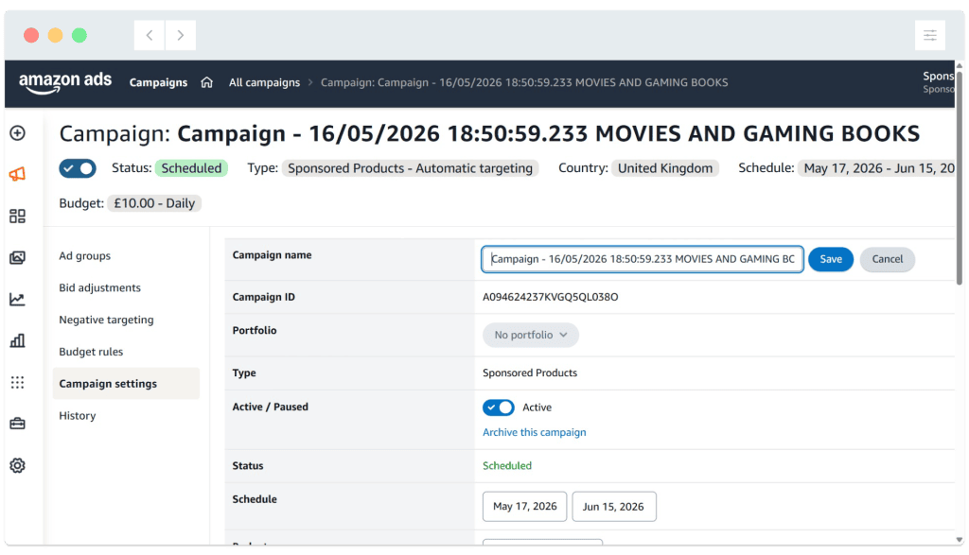Open the dashboard grid sidebar icon
This screenshot has height=555, width=969.
[17, 217]
